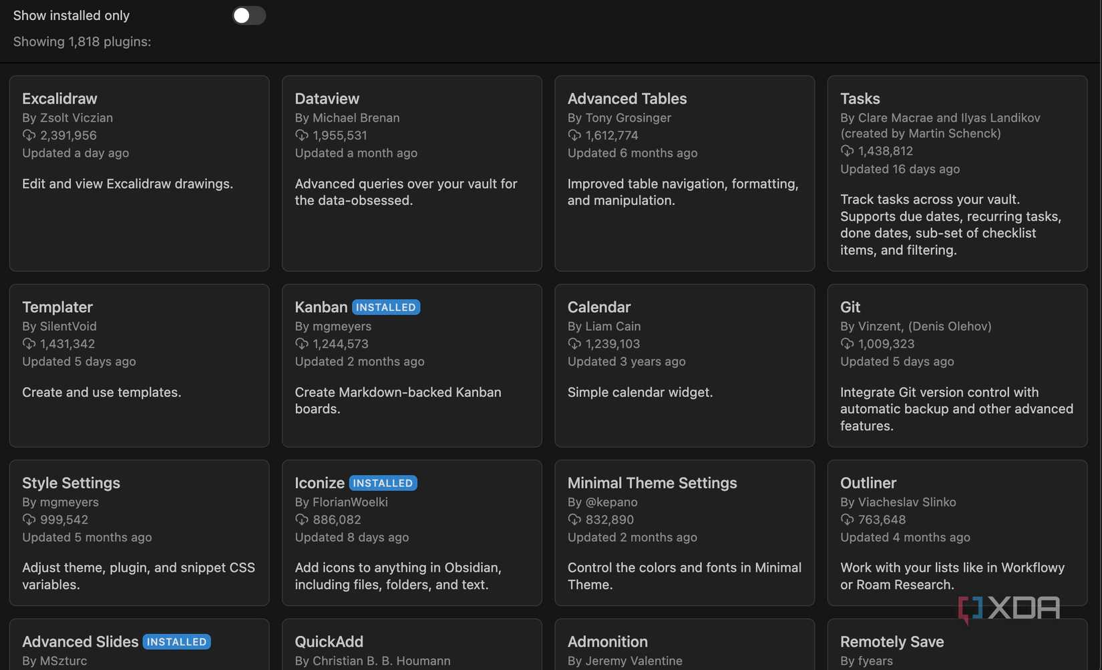
Task: Click author 'By FlorianWoelki'
Action: (341, 502)
